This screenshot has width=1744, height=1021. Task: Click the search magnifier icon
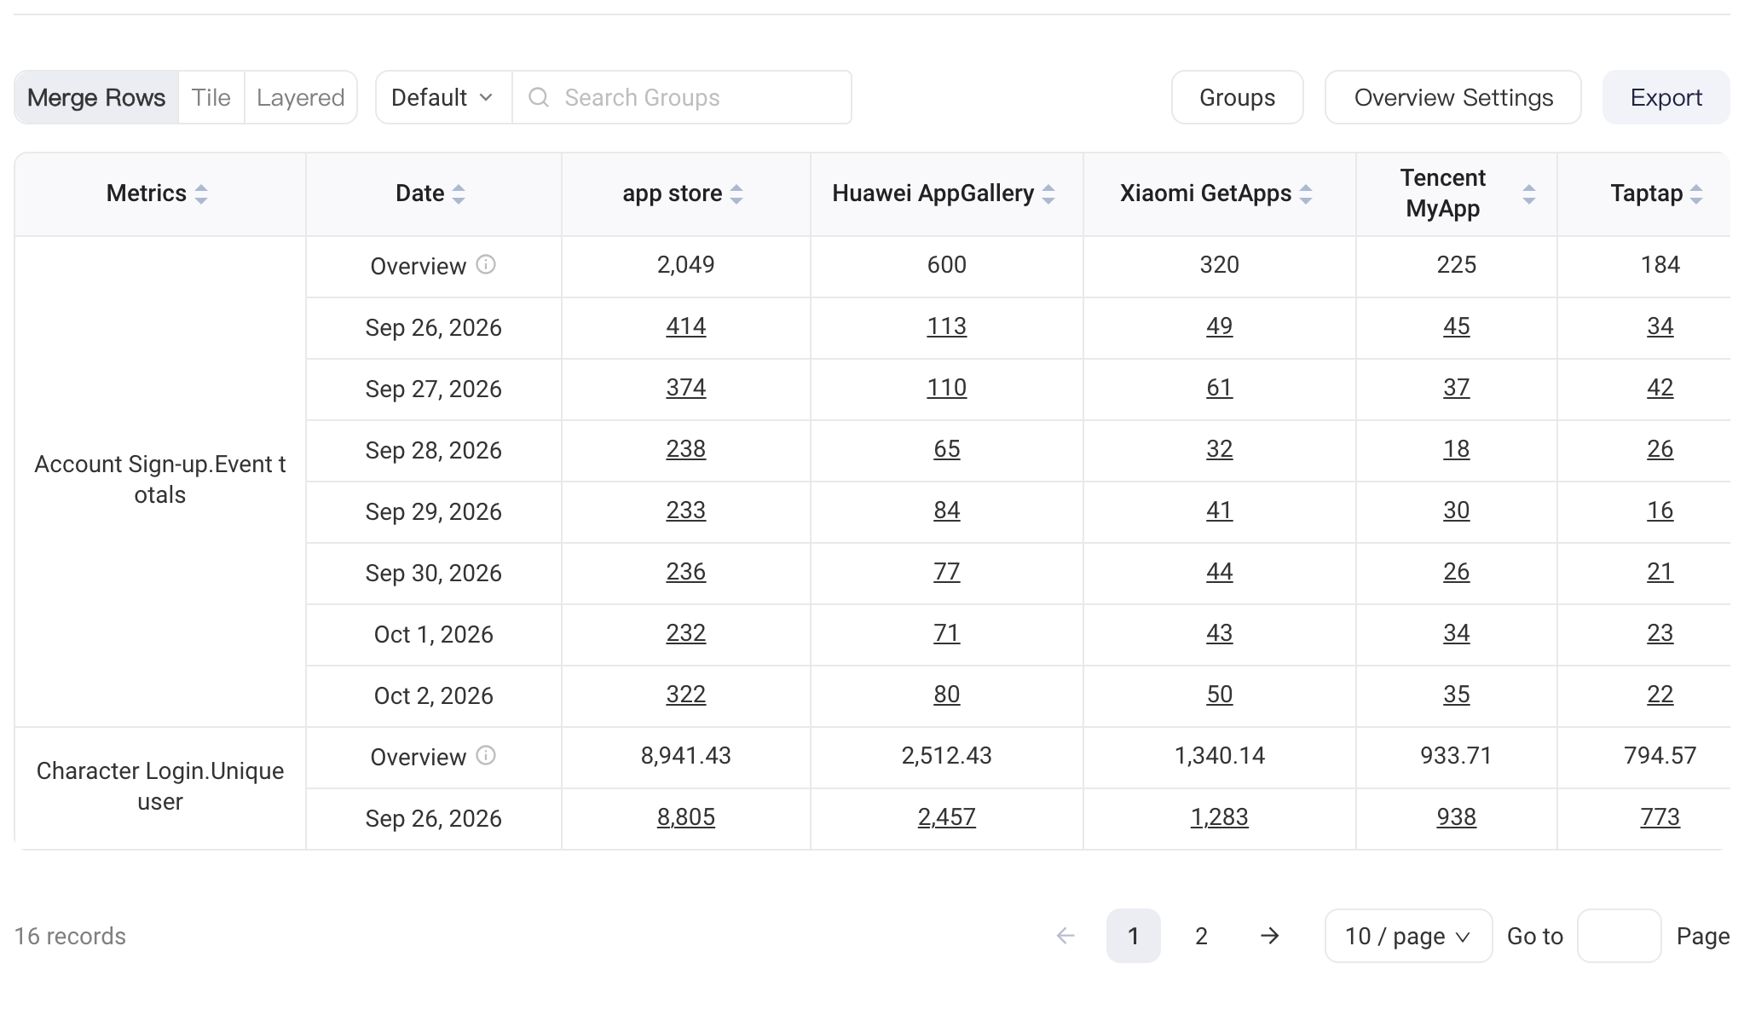click(x=539, y=97)
